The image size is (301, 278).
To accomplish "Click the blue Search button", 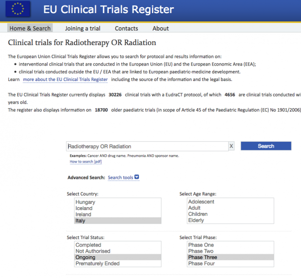I will [266, 146].
